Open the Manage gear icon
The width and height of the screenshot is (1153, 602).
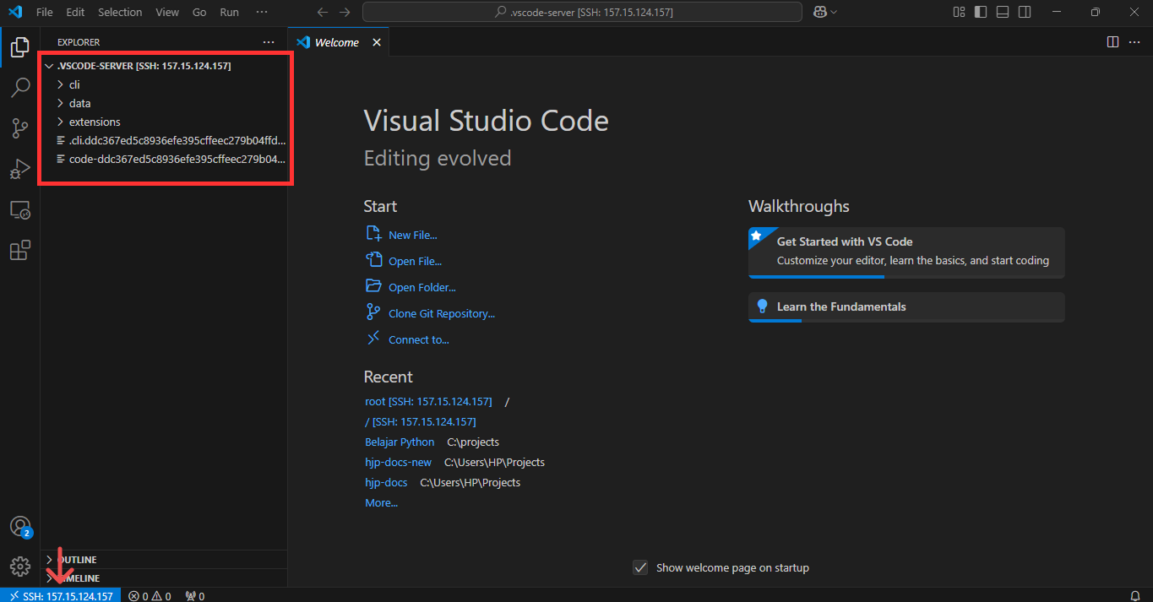pyautogui.click(x=20, y=566)
